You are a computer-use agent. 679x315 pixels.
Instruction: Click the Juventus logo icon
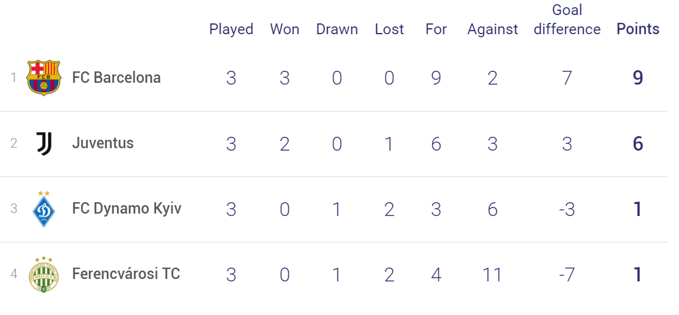click(44, 143)
